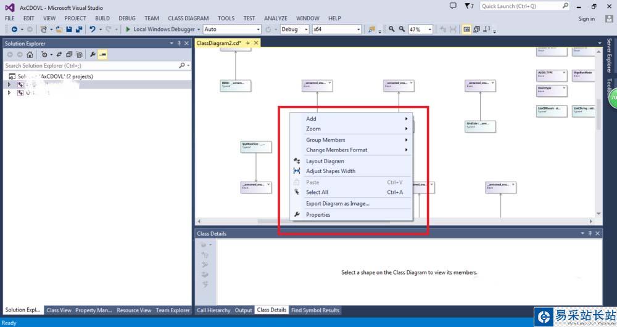The height and width of the screenshot is (327, 617).
Task: Toggle Show All Files in Solution Explorer
Action: [x=79, y=55]
